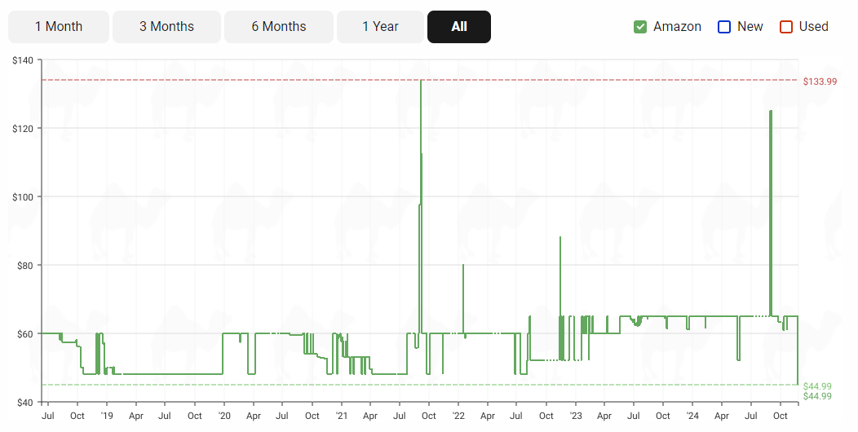The image size is (858, 432).
Task: Click the $100 y-axis label
Action: click(x=23, y=197)
